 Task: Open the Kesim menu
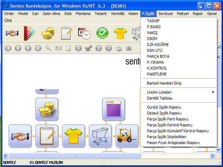tap(133, 14)
